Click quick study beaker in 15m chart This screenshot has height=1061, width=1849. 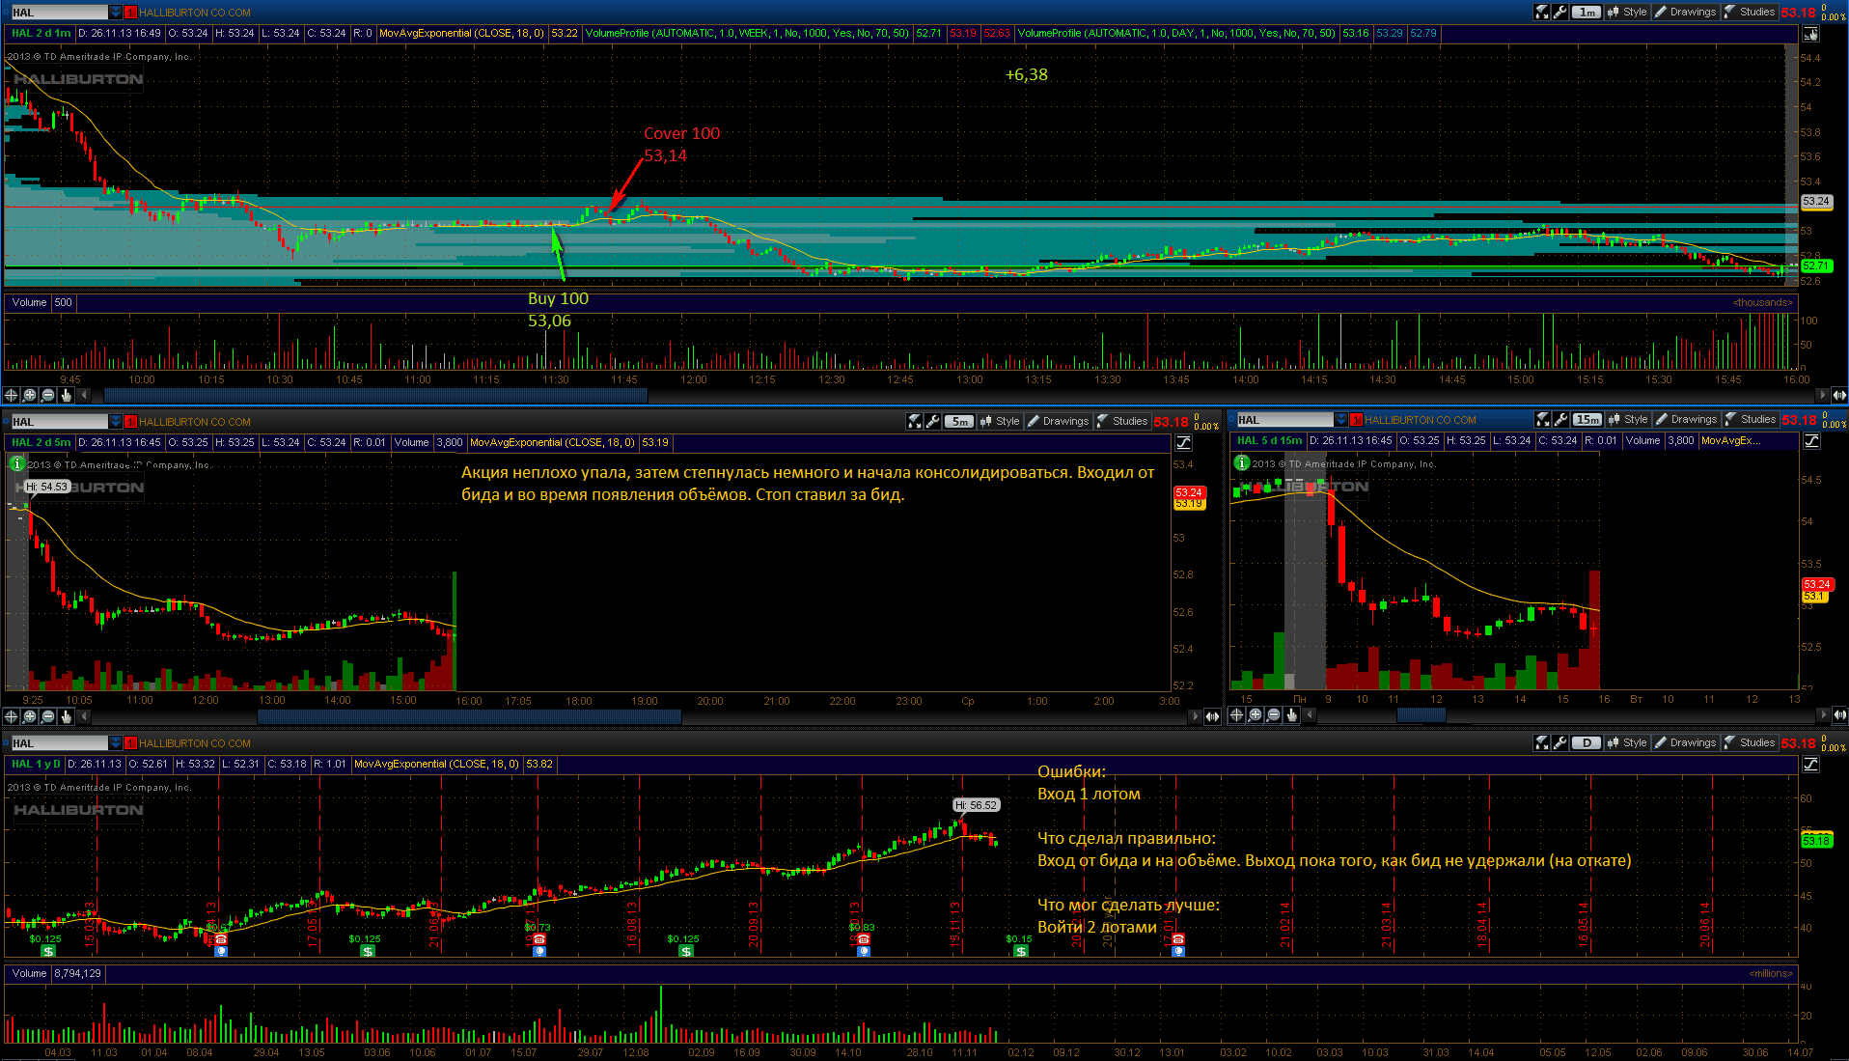(1542, 420)
